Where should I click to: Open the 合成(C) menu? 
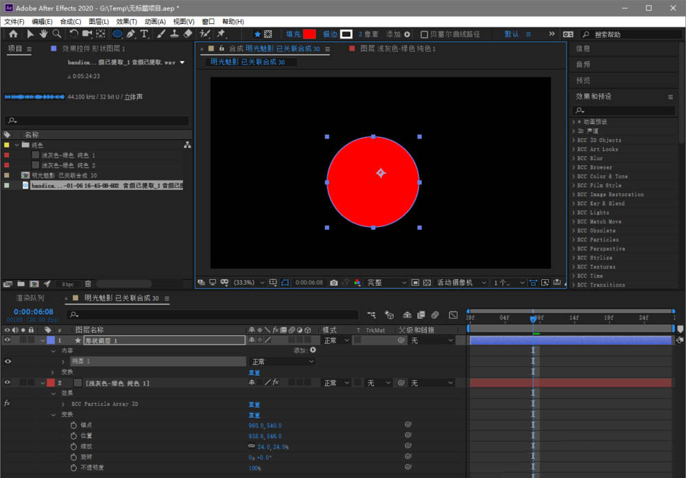pos(71,21)
